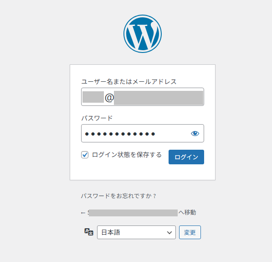Toggle the ログイン状態を保存する checkbox
Image resolution: width=272 pixels, height=262 pixels.
coord(85,155)
